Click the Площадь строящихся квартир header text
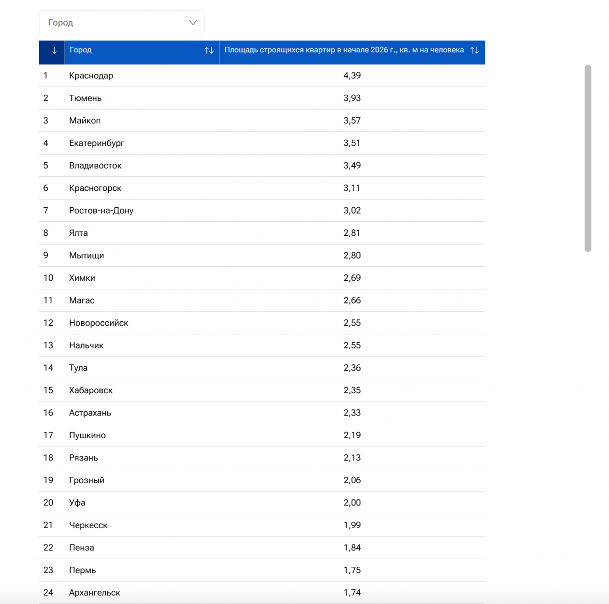 click(x=344, y=50)
